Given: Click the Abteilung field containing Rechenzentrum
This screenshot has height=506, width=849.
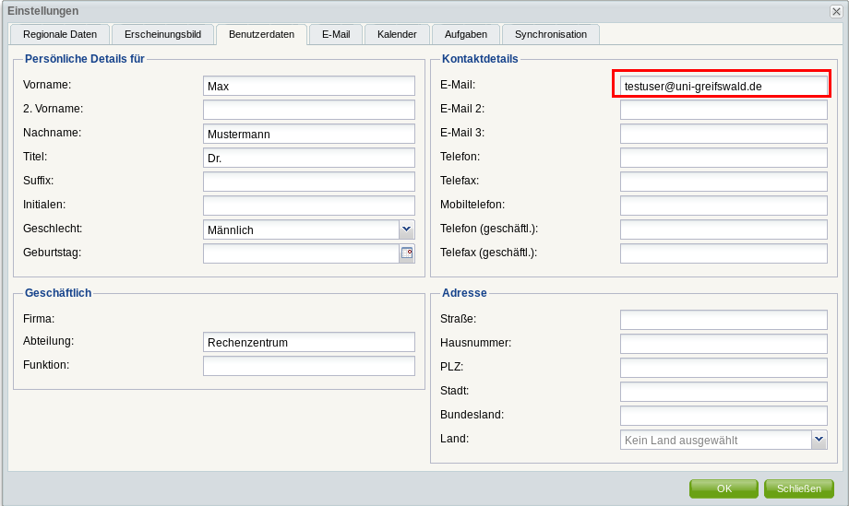Looking at the screenshot, I should pos(309,342).
